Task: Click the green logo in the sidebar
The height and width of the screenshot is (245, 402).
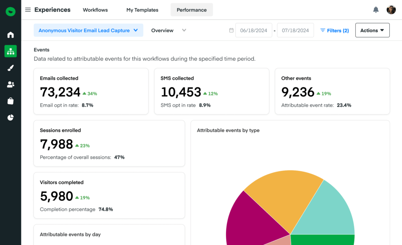Action: [x=11, y=11]
